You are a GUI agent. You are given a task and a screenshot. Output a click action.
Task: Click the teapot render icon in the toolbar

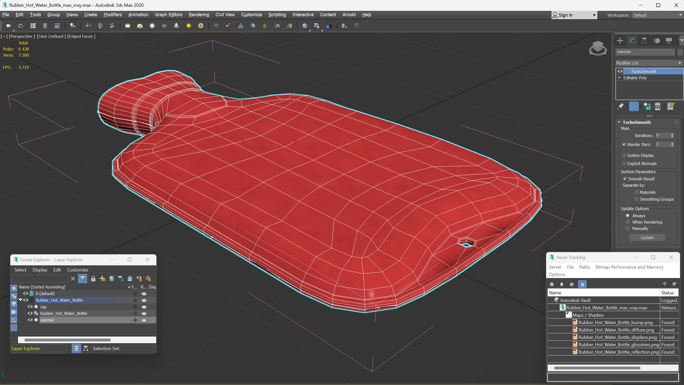[9, 26]
